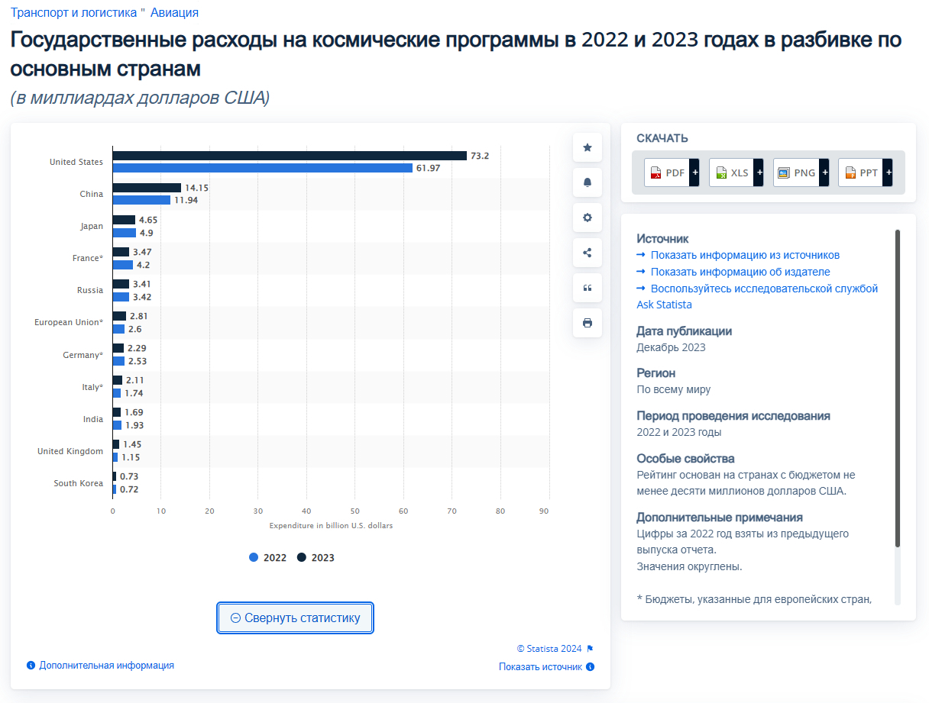The image size is (929, 703).
Task: Open Ask Statista research service link
Action: pyautogui.click(x=757, y=296)
